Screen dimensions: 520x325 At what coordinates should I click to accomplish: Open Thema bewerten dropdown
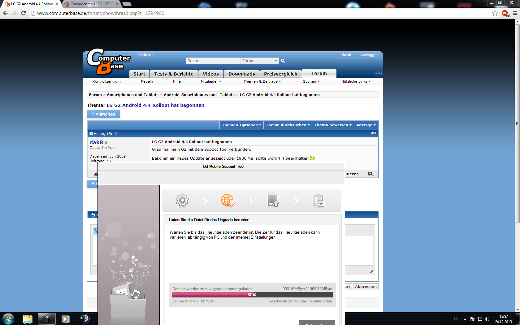[333, 125]
